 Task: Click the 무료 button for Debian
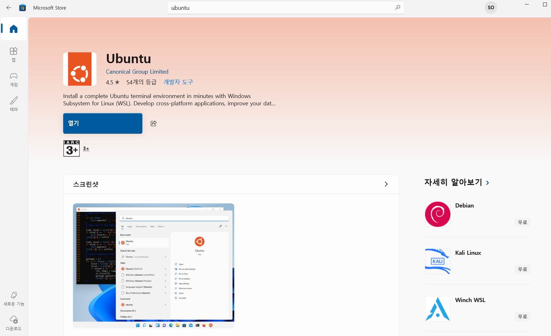point(522,222)
